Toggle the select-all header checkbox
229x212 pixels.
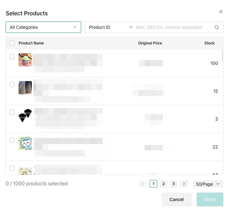12,43
